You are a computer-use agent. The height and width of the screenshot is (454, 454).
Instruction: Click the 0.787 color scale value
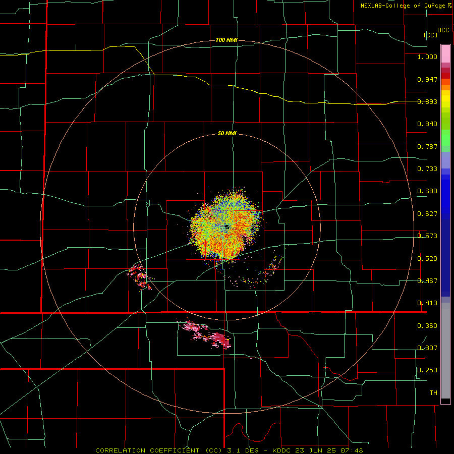427,146
